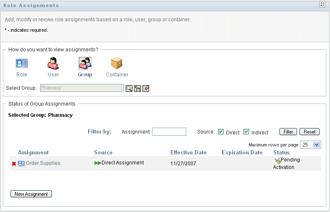Select the Role view icon
Image resolution: width=330 pixels, height=212 pixels.
[x=21, y=64]
